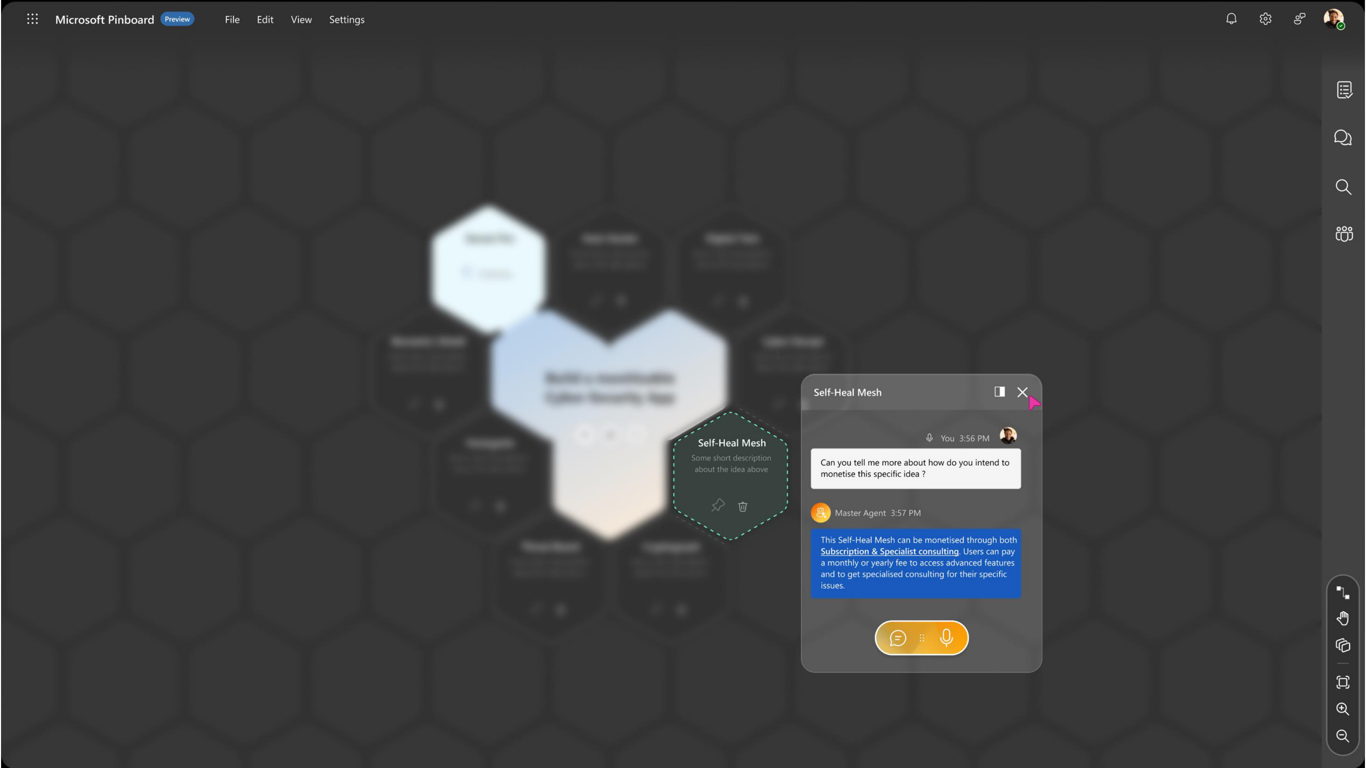1366x768 pixels.
Task: Open the team members group icon
Action: click(x=1344, y=234)
